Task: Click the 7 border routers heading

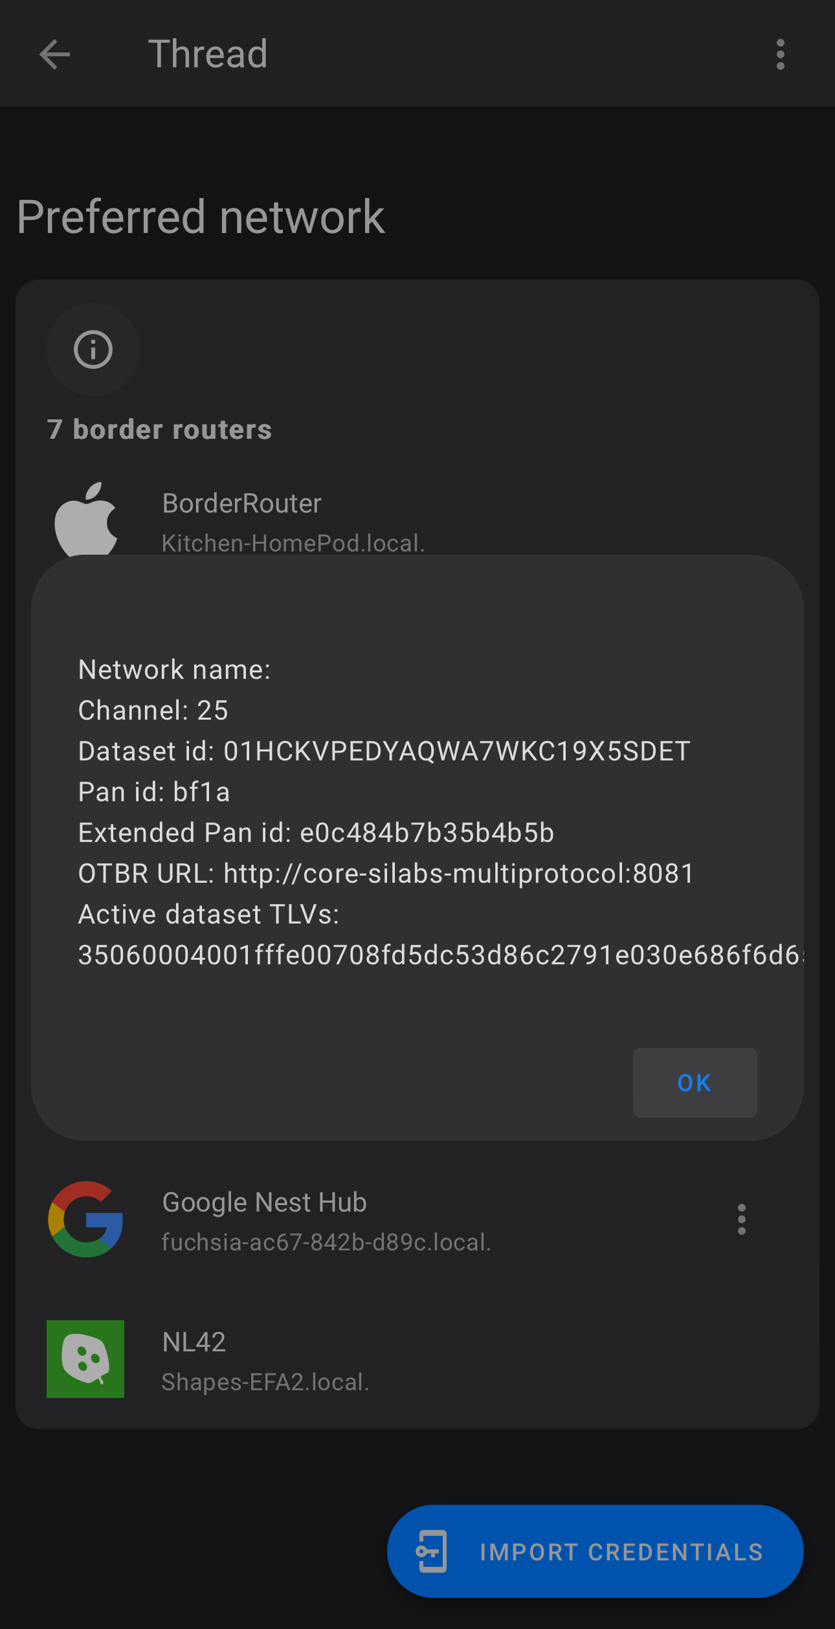Action: (159, 430)
